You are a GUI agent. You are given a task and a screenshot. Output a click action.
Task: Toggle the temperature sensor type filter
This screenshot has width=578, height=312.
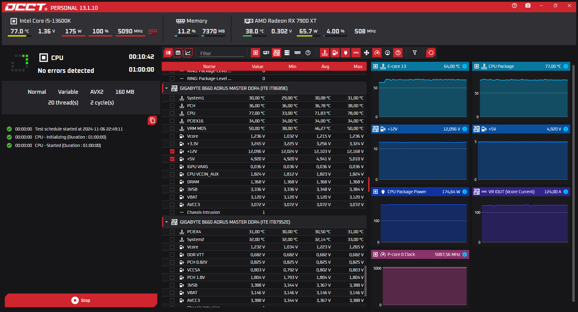[324, 53]
